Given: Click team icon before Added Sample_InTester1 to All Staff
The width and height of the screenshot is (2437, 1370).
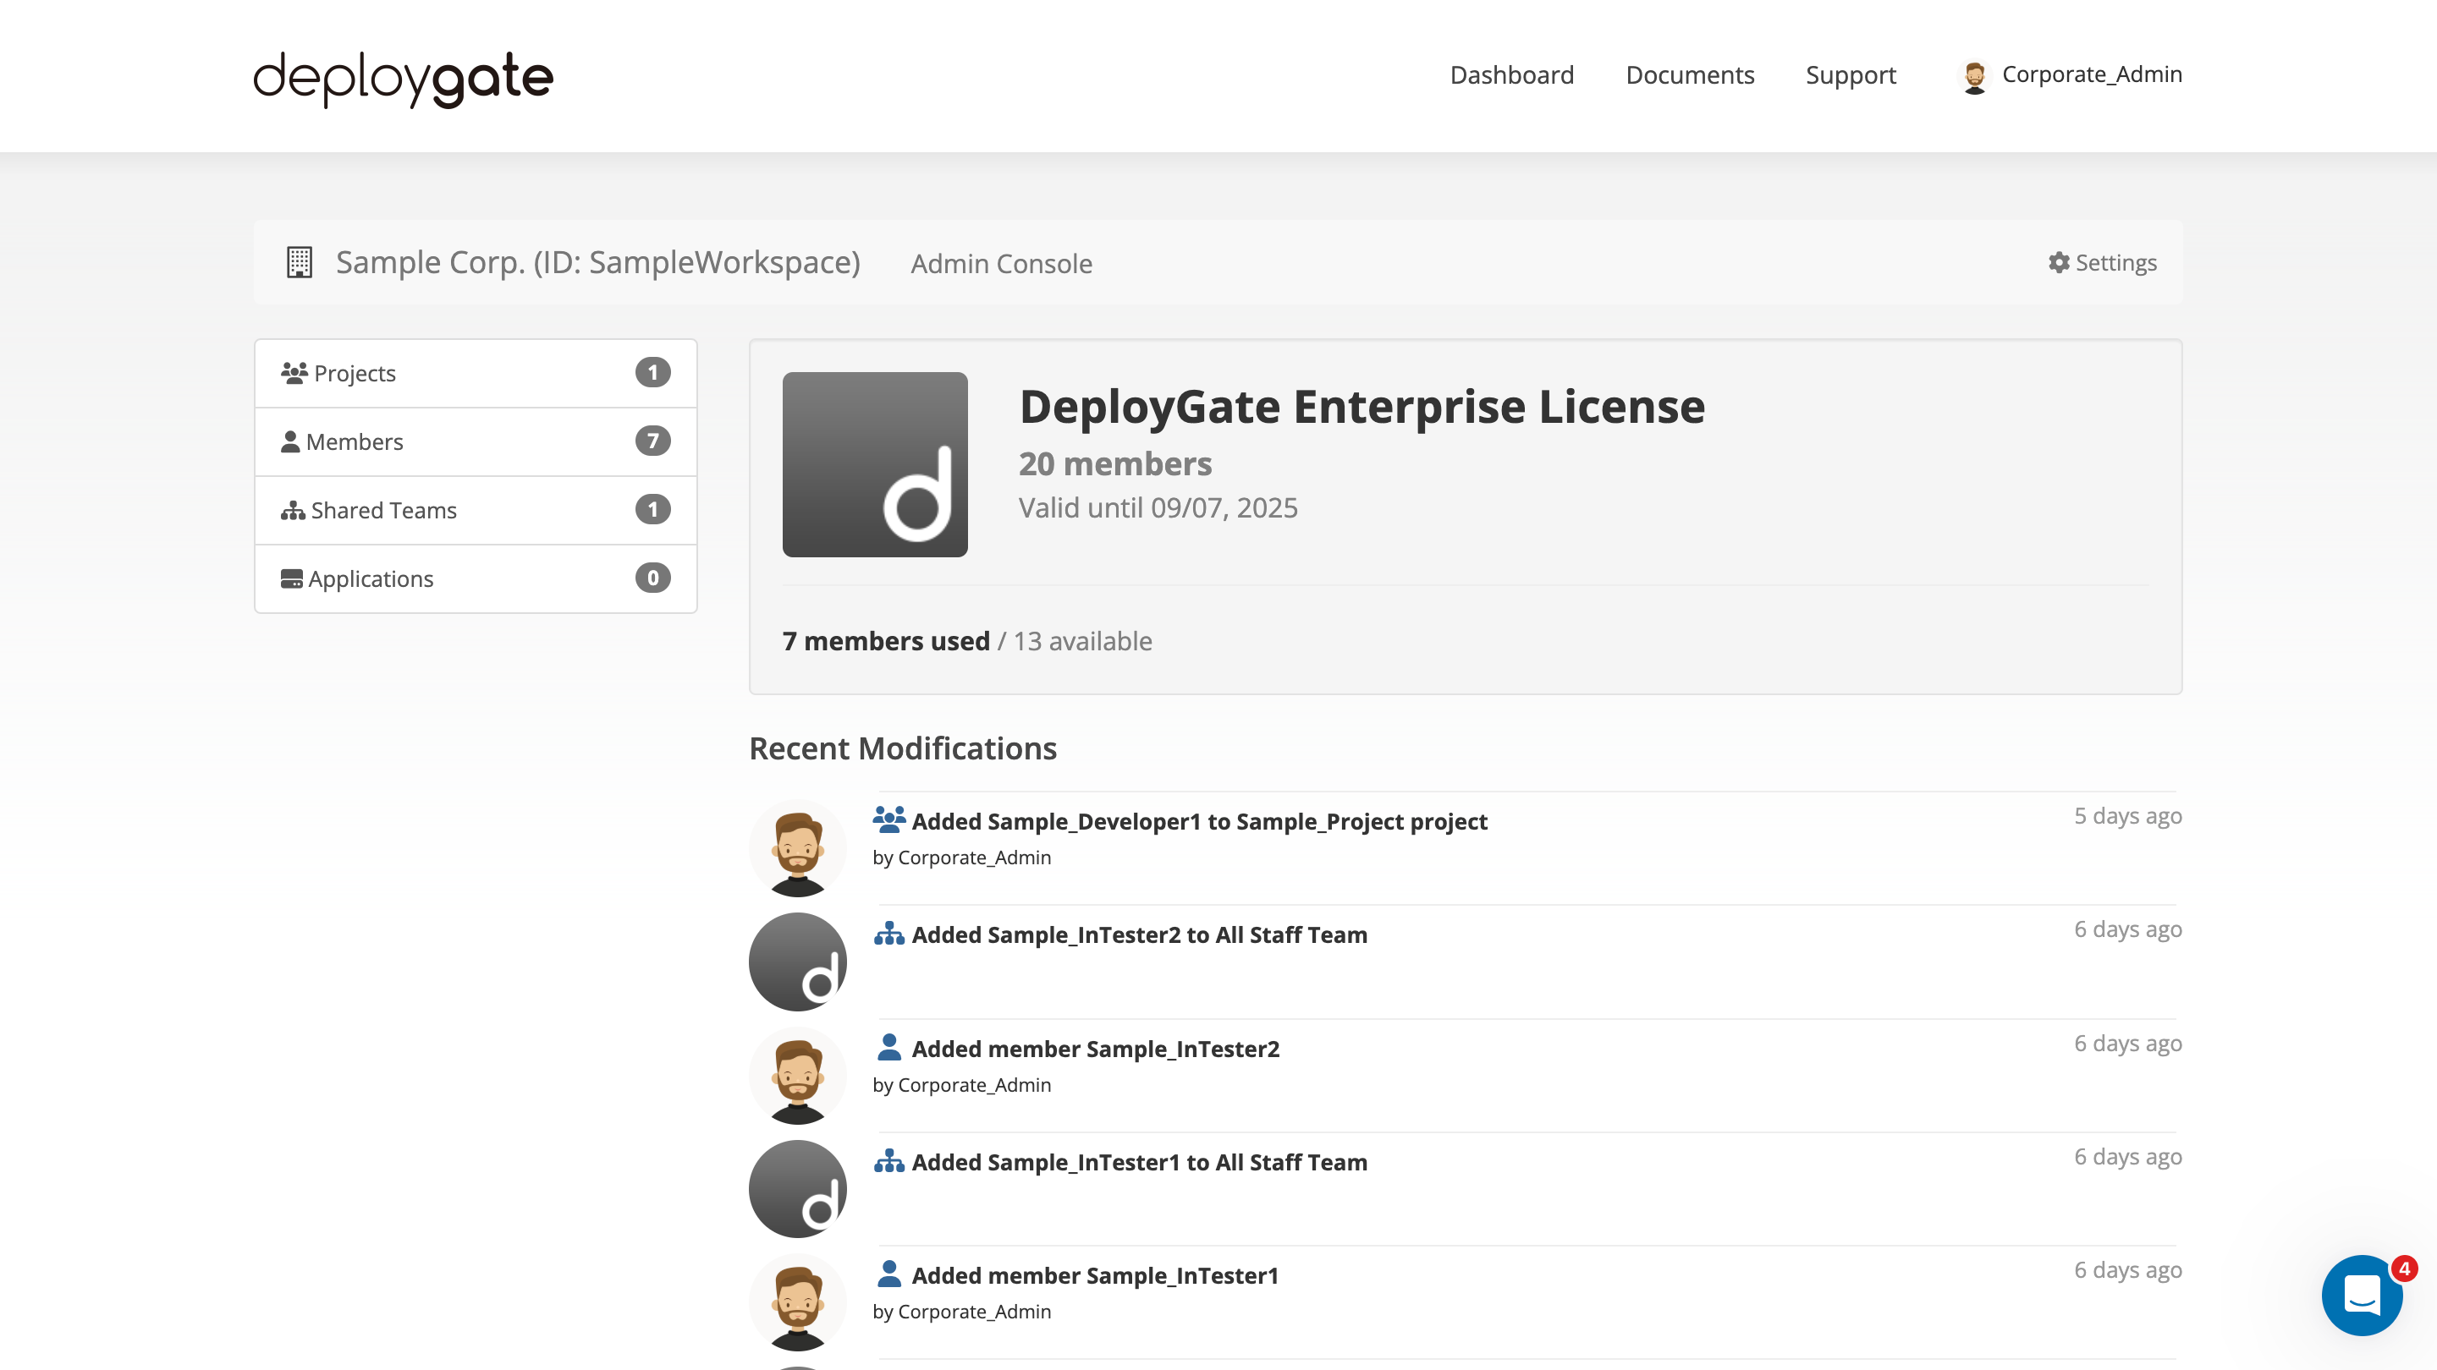Looking at the screenshot, I should [888, 1160].
